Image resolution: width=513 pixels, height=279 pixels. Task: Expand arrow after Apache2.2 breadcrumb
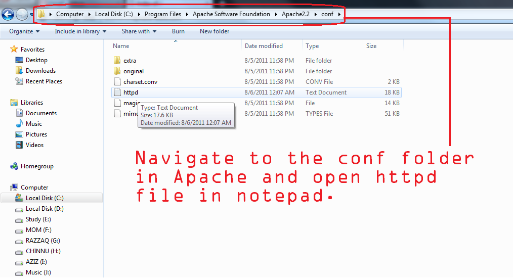click(x=315, y=14)
